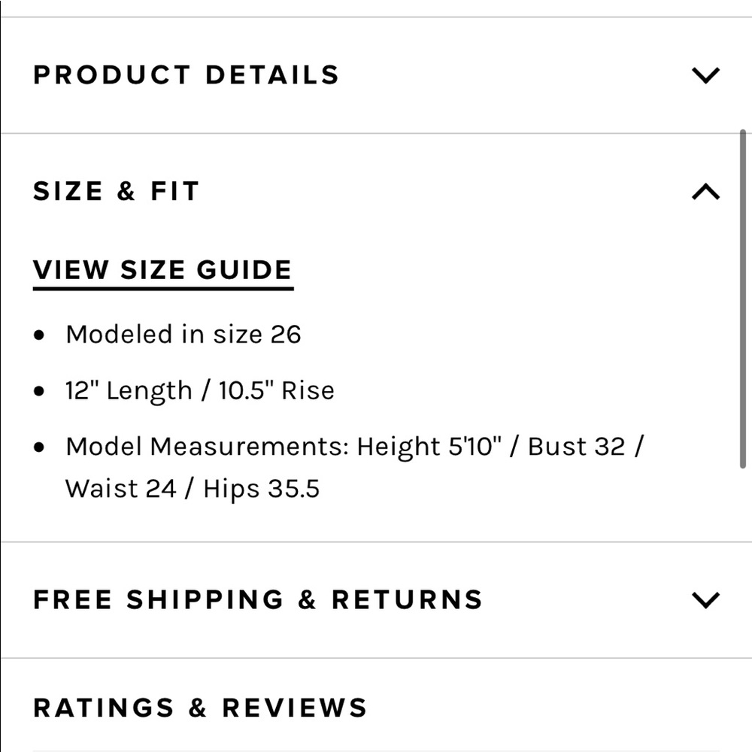The width and height of the screenshot is (752, 752).
Task: Click the bullet beside 12" Length
Action: 40,393
